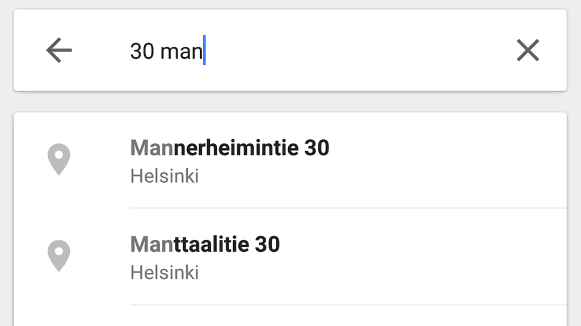Click the "30" in the search query
The height and width of the screenshot is (326, 581).
click(x=142, y=52)
